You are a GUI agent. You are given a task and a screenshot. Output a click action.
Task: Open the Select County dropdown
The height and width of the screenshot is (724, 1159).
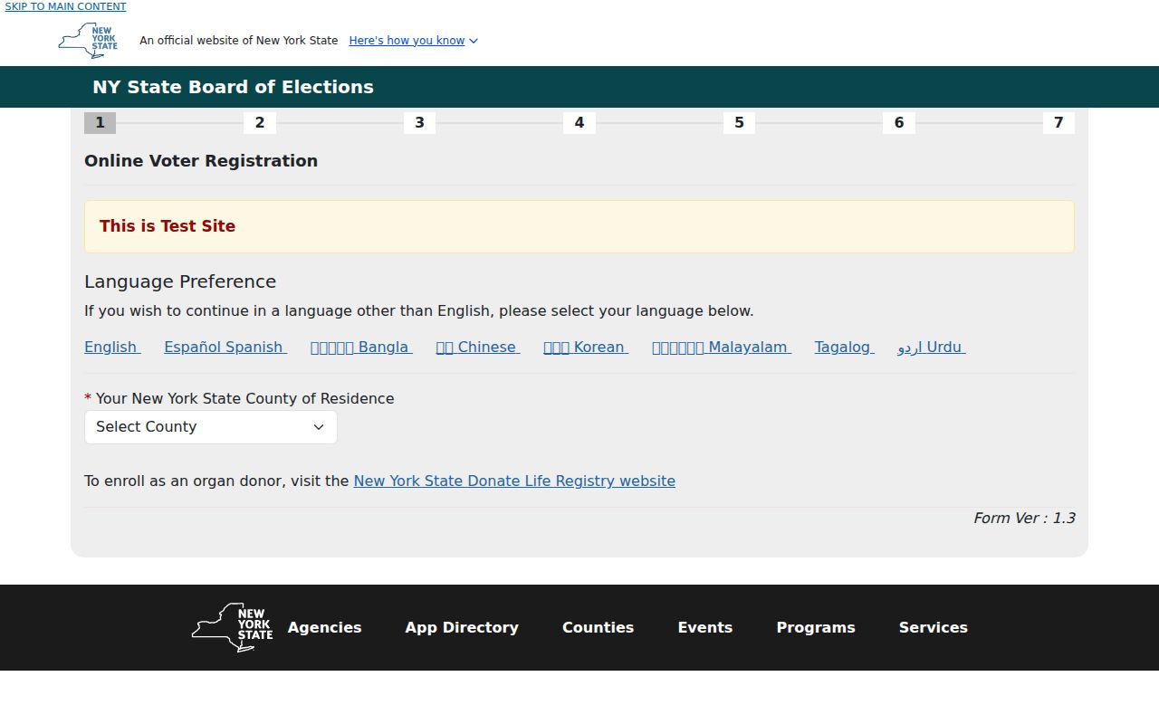(x=211, y=427)
